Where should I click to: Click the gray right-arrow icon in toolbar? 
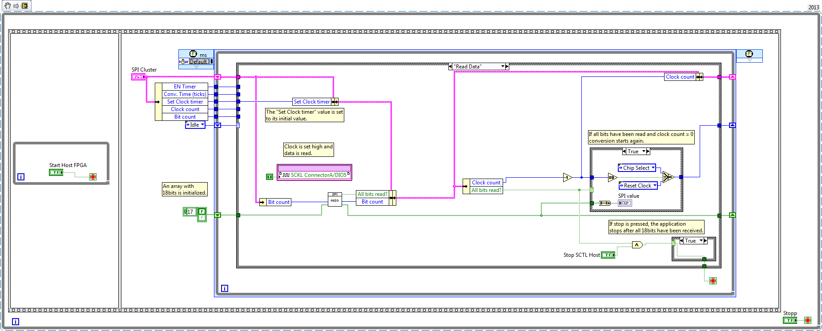coord(16,6)
